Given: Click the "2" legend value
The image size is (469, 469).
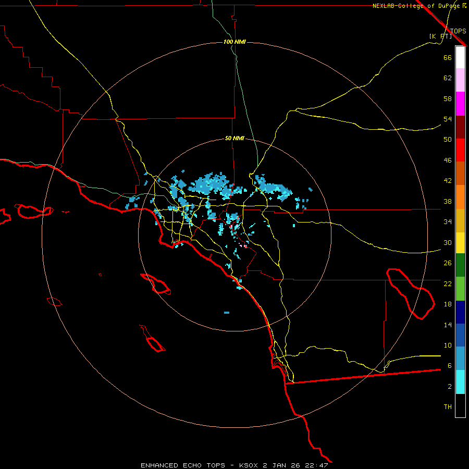Looking at the screenshot, I should 450,387.
